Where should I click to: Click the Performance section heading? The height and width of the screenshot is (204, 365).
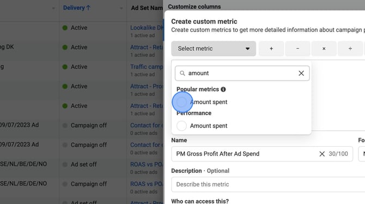click(194, 113)
